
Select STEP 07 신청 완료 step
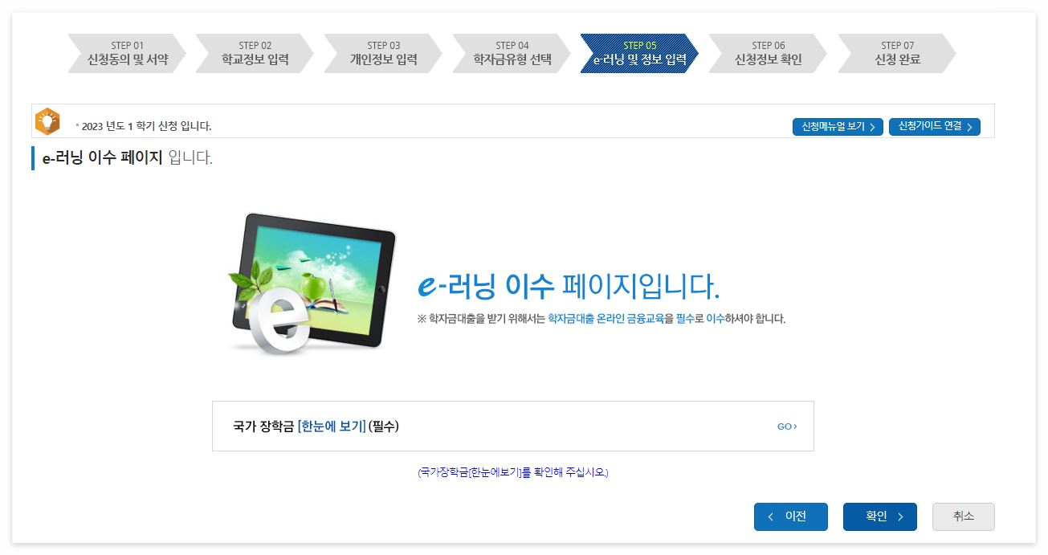[x=895, y=51]
